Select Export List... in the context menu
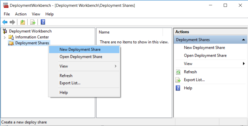 pyautogui.click(x=84, y=83)
